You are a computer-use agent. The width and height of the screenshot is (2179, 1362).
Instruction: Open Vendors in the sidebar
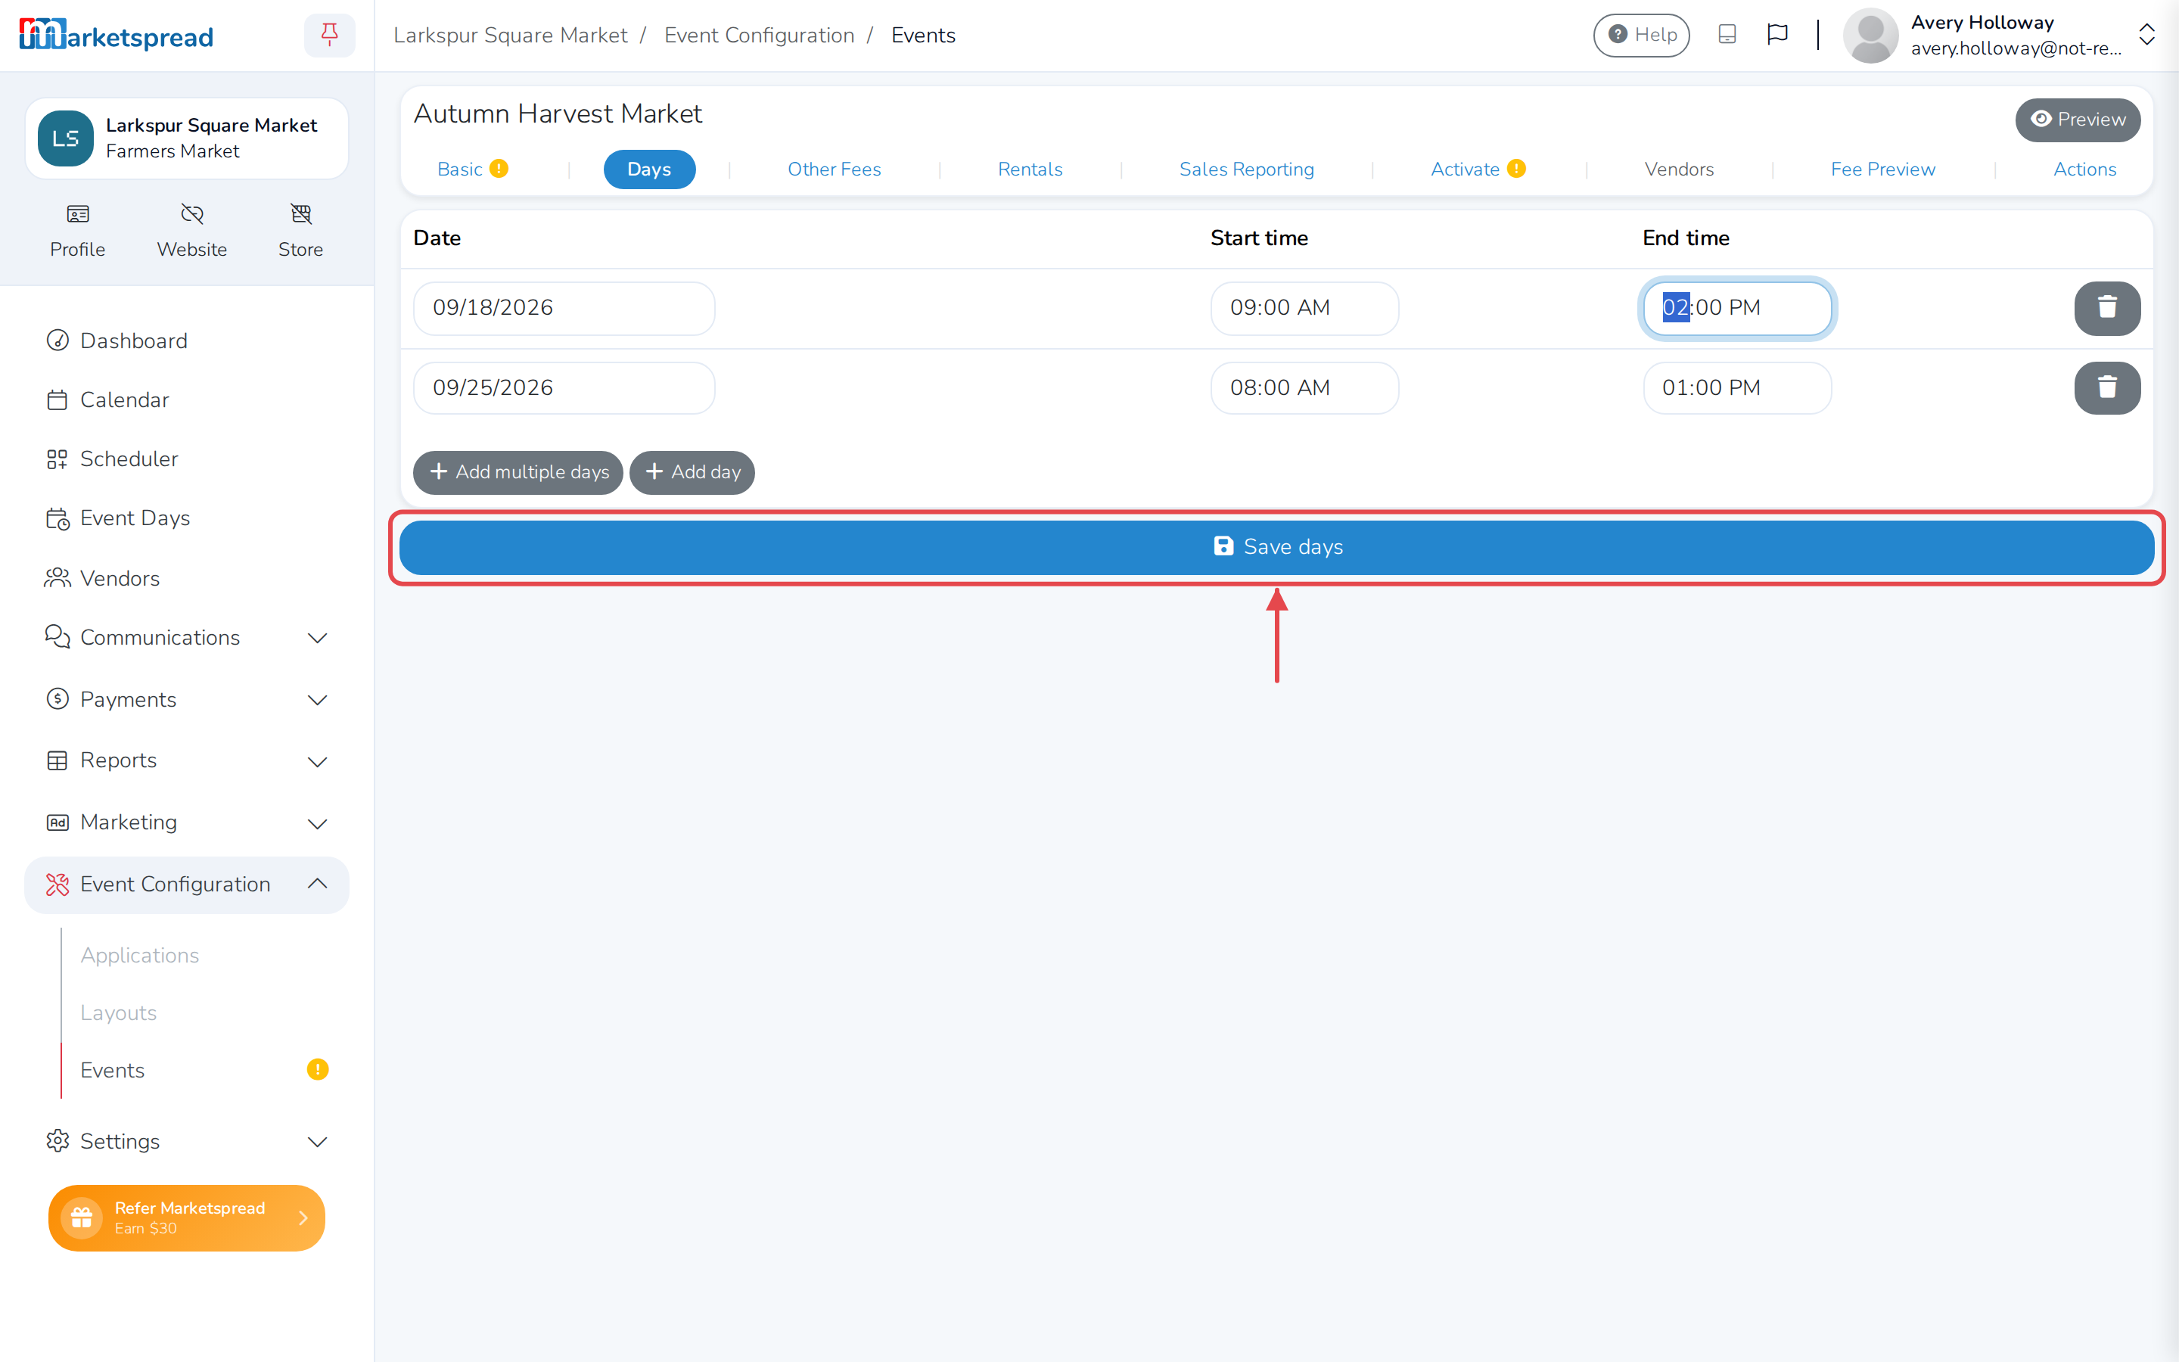pyautogui.click(x=186, y=578)
